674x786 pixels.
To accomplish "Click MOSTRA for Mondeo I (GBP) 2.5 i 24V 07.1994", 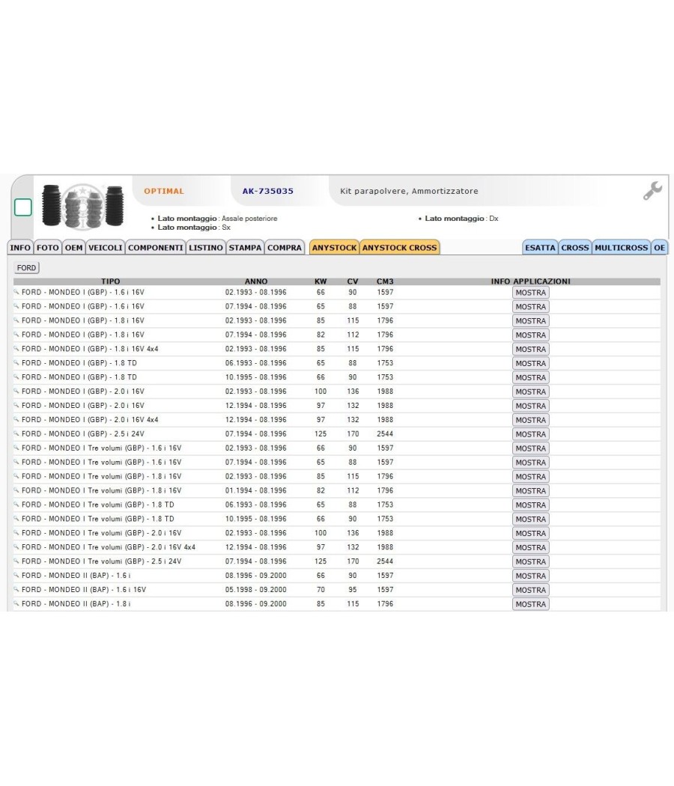I will (530, 434).
